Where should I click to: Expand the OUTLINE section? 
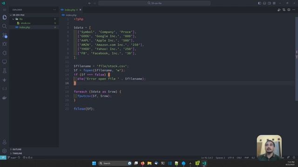pyautogui.click(x=34, y=149)
